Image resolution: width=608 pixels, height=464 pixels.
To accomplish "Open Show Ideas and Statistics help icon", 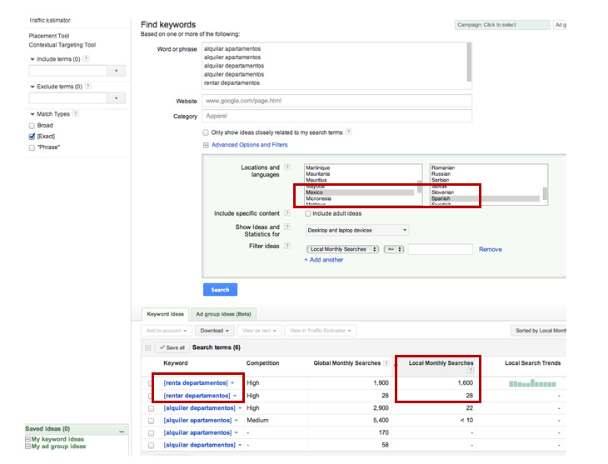I will click(287, 227).
